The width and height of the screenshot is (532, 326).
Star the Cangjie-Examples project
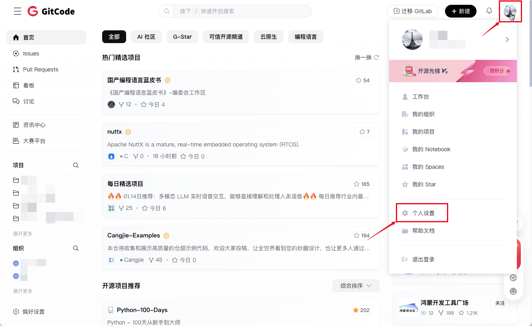pos(361,235)
